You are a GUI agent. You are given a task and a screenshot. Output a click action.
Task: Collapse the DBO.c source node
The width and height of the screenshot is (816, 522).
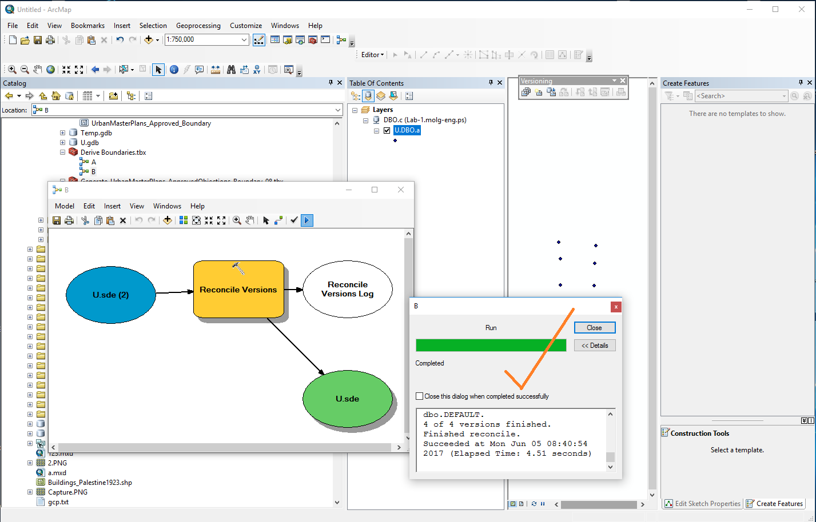pos(366,121)
